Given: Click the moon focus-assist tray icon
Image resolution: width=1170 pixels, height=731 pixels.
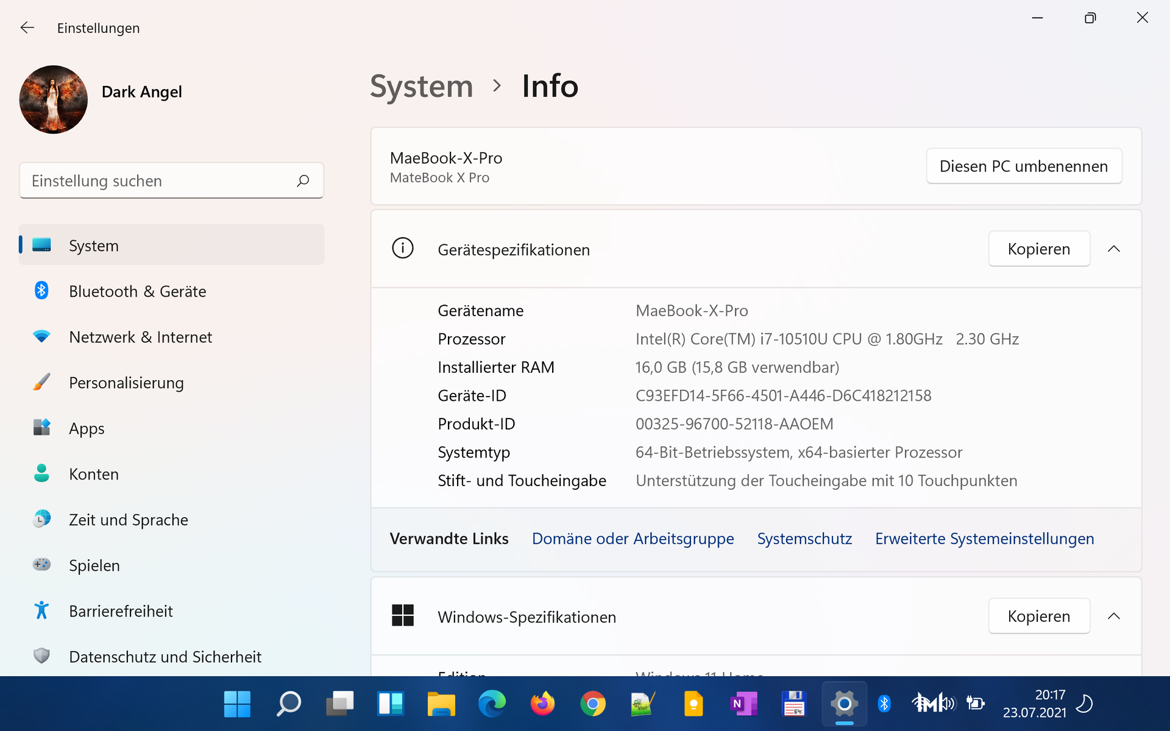Looking at the screenshot, I should tap(1085, 704).
